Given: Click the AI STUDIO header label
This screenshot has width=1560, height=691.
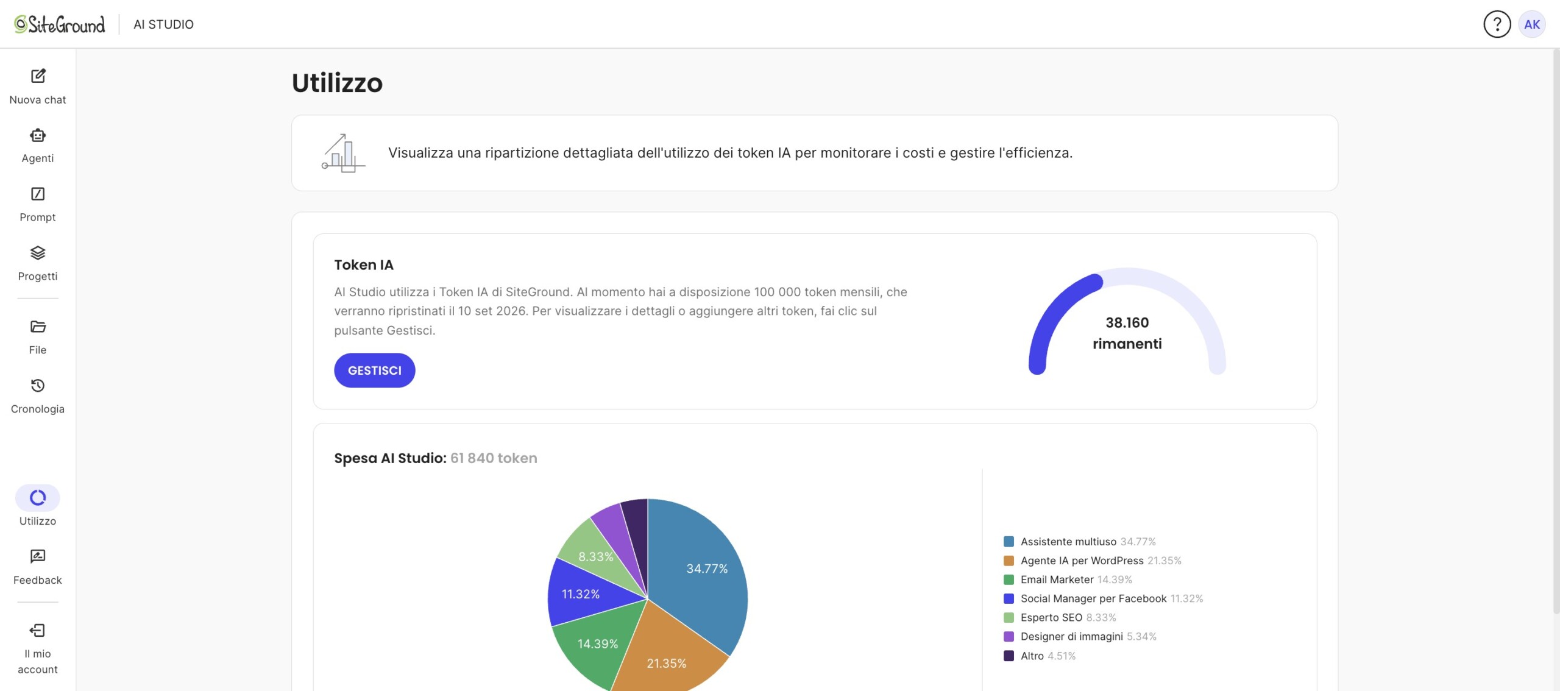Looking at the screenshot, I should pyautogui.click(x=163, y=24).
